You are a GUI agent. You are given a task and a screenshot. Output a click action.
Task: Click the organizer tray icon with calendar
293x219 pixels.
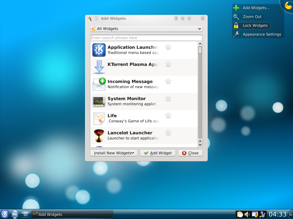[255, 214]
